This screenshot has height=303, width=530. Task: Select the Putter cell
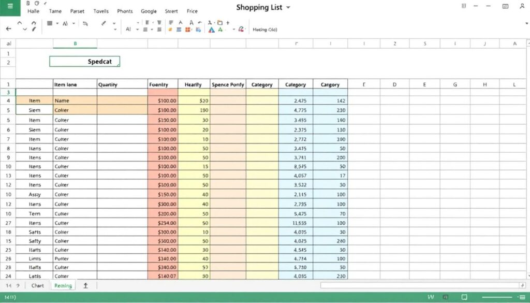pos(75,258)
